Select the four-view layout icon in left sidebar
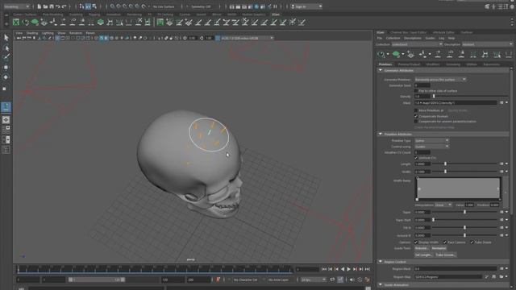Viewport: 516px width, 290px height. coord(6,130)
